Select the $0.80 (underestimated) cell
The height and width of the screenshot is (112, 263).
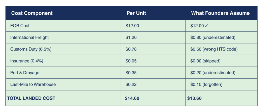pyautogui.click(x=213, y=37)
